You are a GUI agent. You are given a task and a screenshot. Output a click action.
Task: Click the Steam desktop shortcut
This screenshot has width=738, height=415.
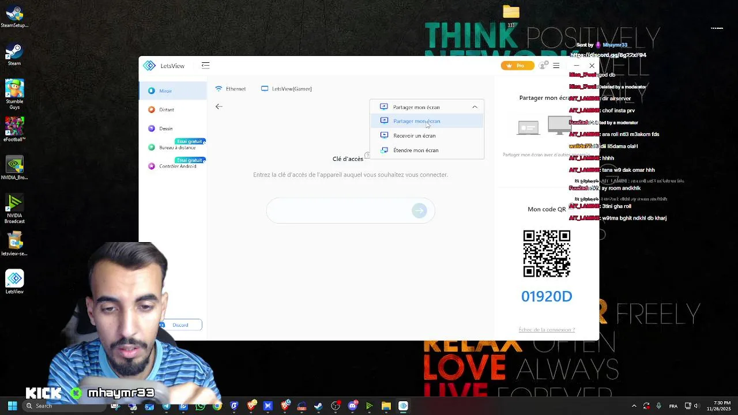click(14, 55)
